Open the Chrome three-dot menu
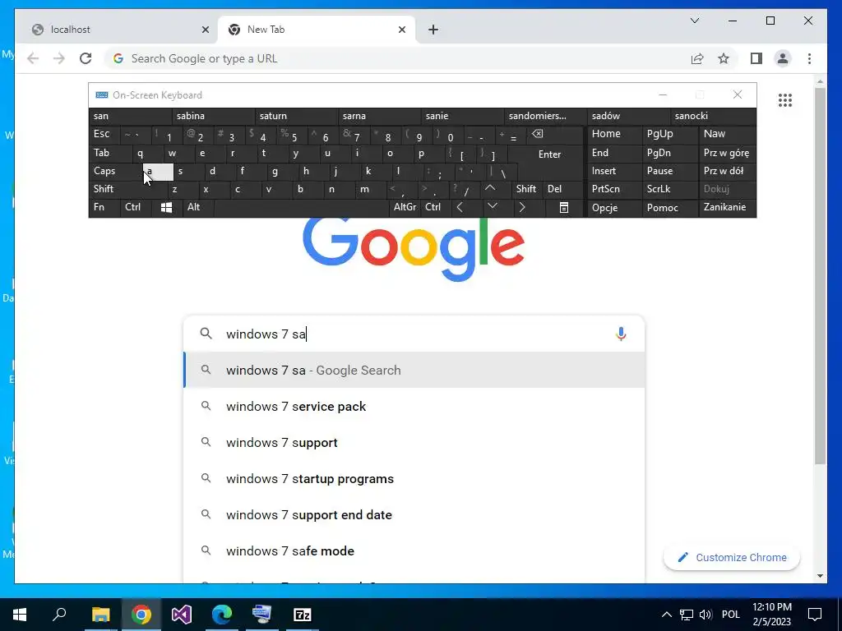 click(x=809, y=58)
